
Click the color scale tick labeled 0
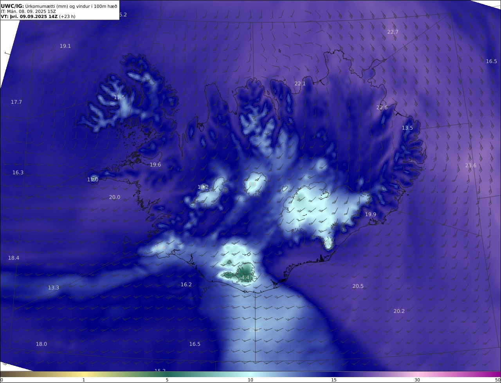click(x=2, y=380)
